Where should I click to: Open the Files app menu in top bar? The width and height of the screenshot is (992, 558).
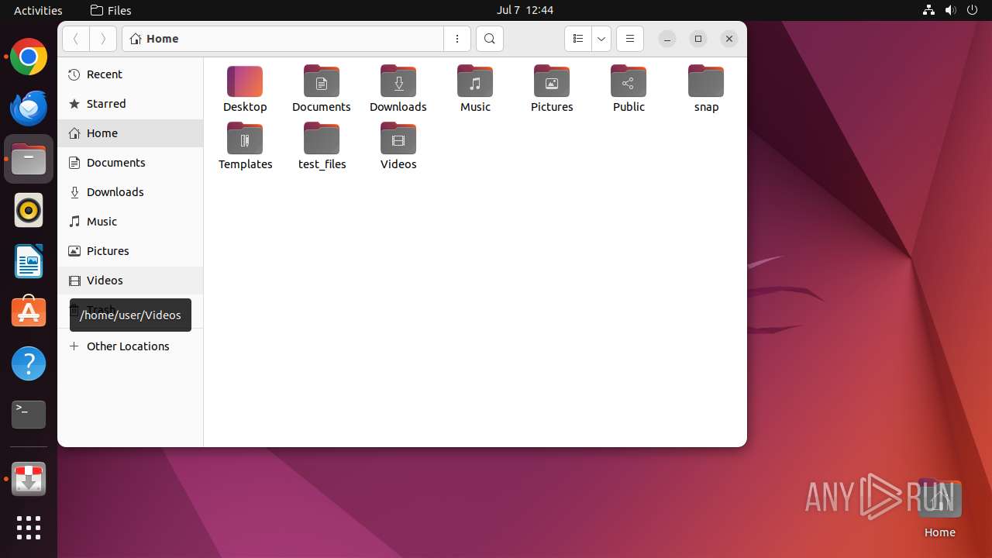tap(111, 10)
